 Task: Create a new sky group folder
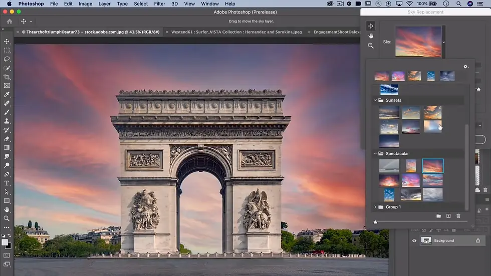(x=439, y=216)
